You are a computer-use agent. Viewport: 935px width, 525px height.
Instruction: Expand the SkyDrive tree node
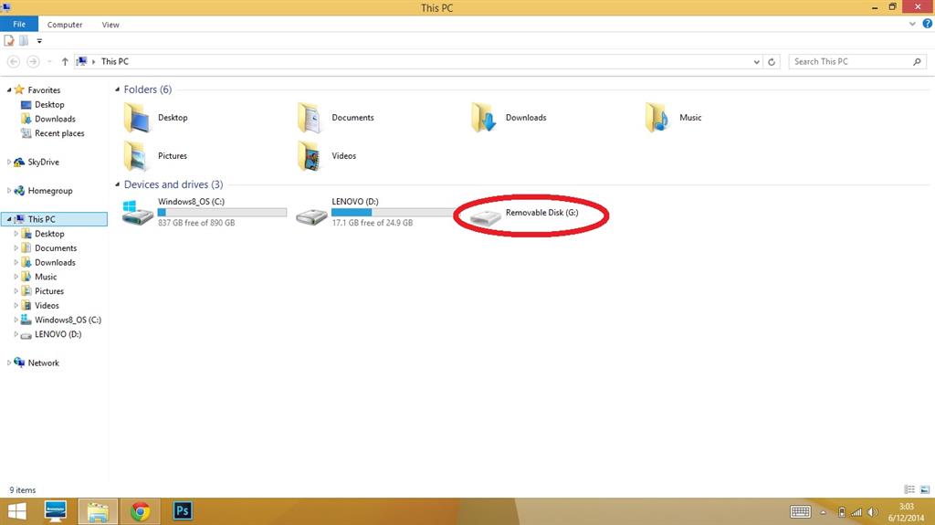tap(9, 162)
